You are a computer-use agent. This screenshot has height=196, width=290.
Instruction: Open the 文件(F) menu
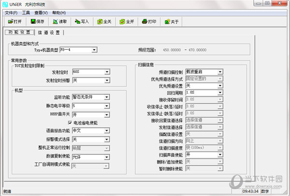point(11,13)
